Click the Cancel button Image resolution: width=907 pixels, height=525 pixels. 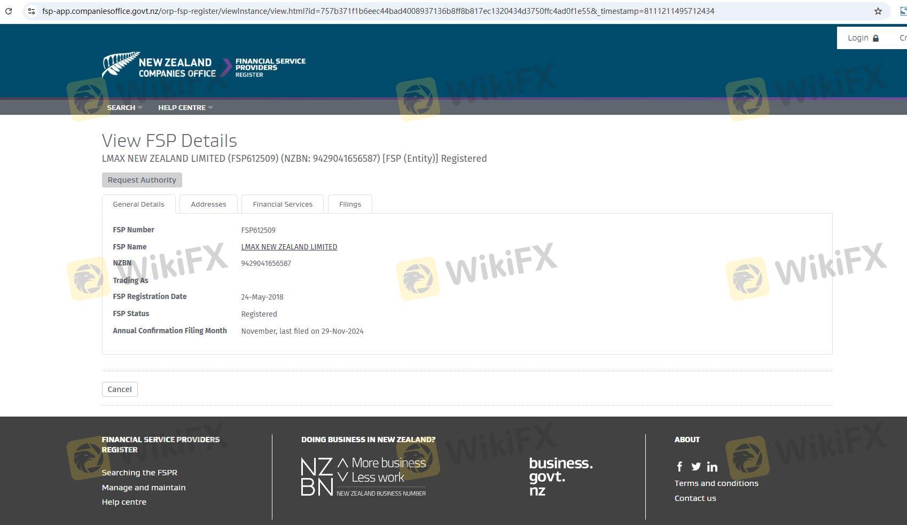tap(120, 389)
